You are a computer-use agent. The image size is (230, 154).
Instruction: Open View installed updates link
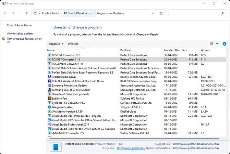(x=20, y=34)
